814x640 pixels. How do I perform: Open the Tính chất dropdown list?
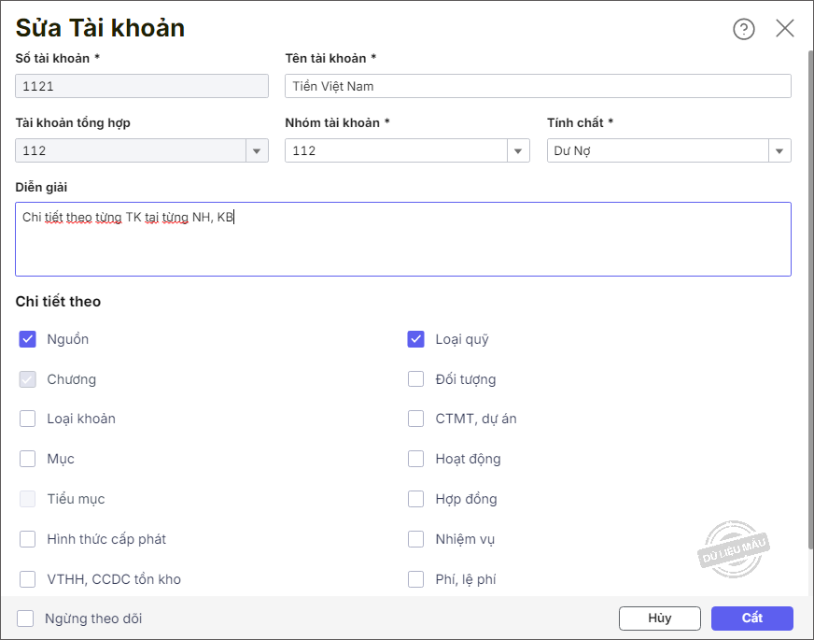coord(779,151)
